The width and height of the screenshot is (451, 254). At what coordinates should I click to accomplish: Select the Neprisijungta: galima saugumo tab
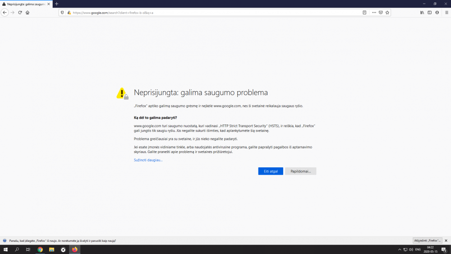pos(26,4)
